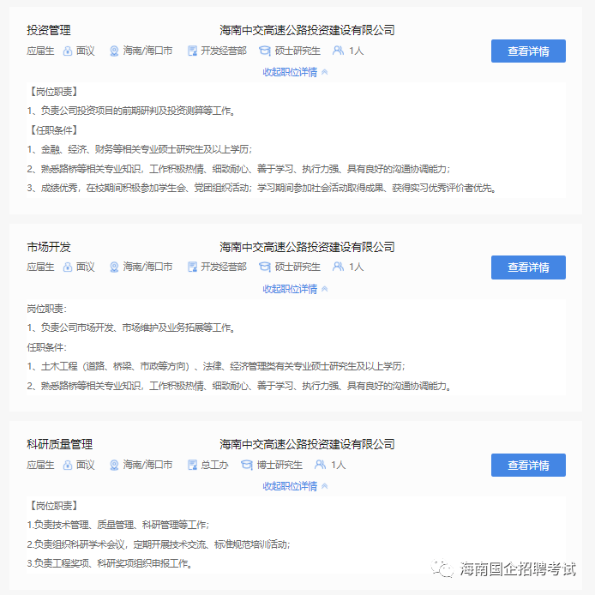This screenshot has height=595, width=595.
Task: Click company name in the 市场开发 listing
Action: [x=307, y=247]
